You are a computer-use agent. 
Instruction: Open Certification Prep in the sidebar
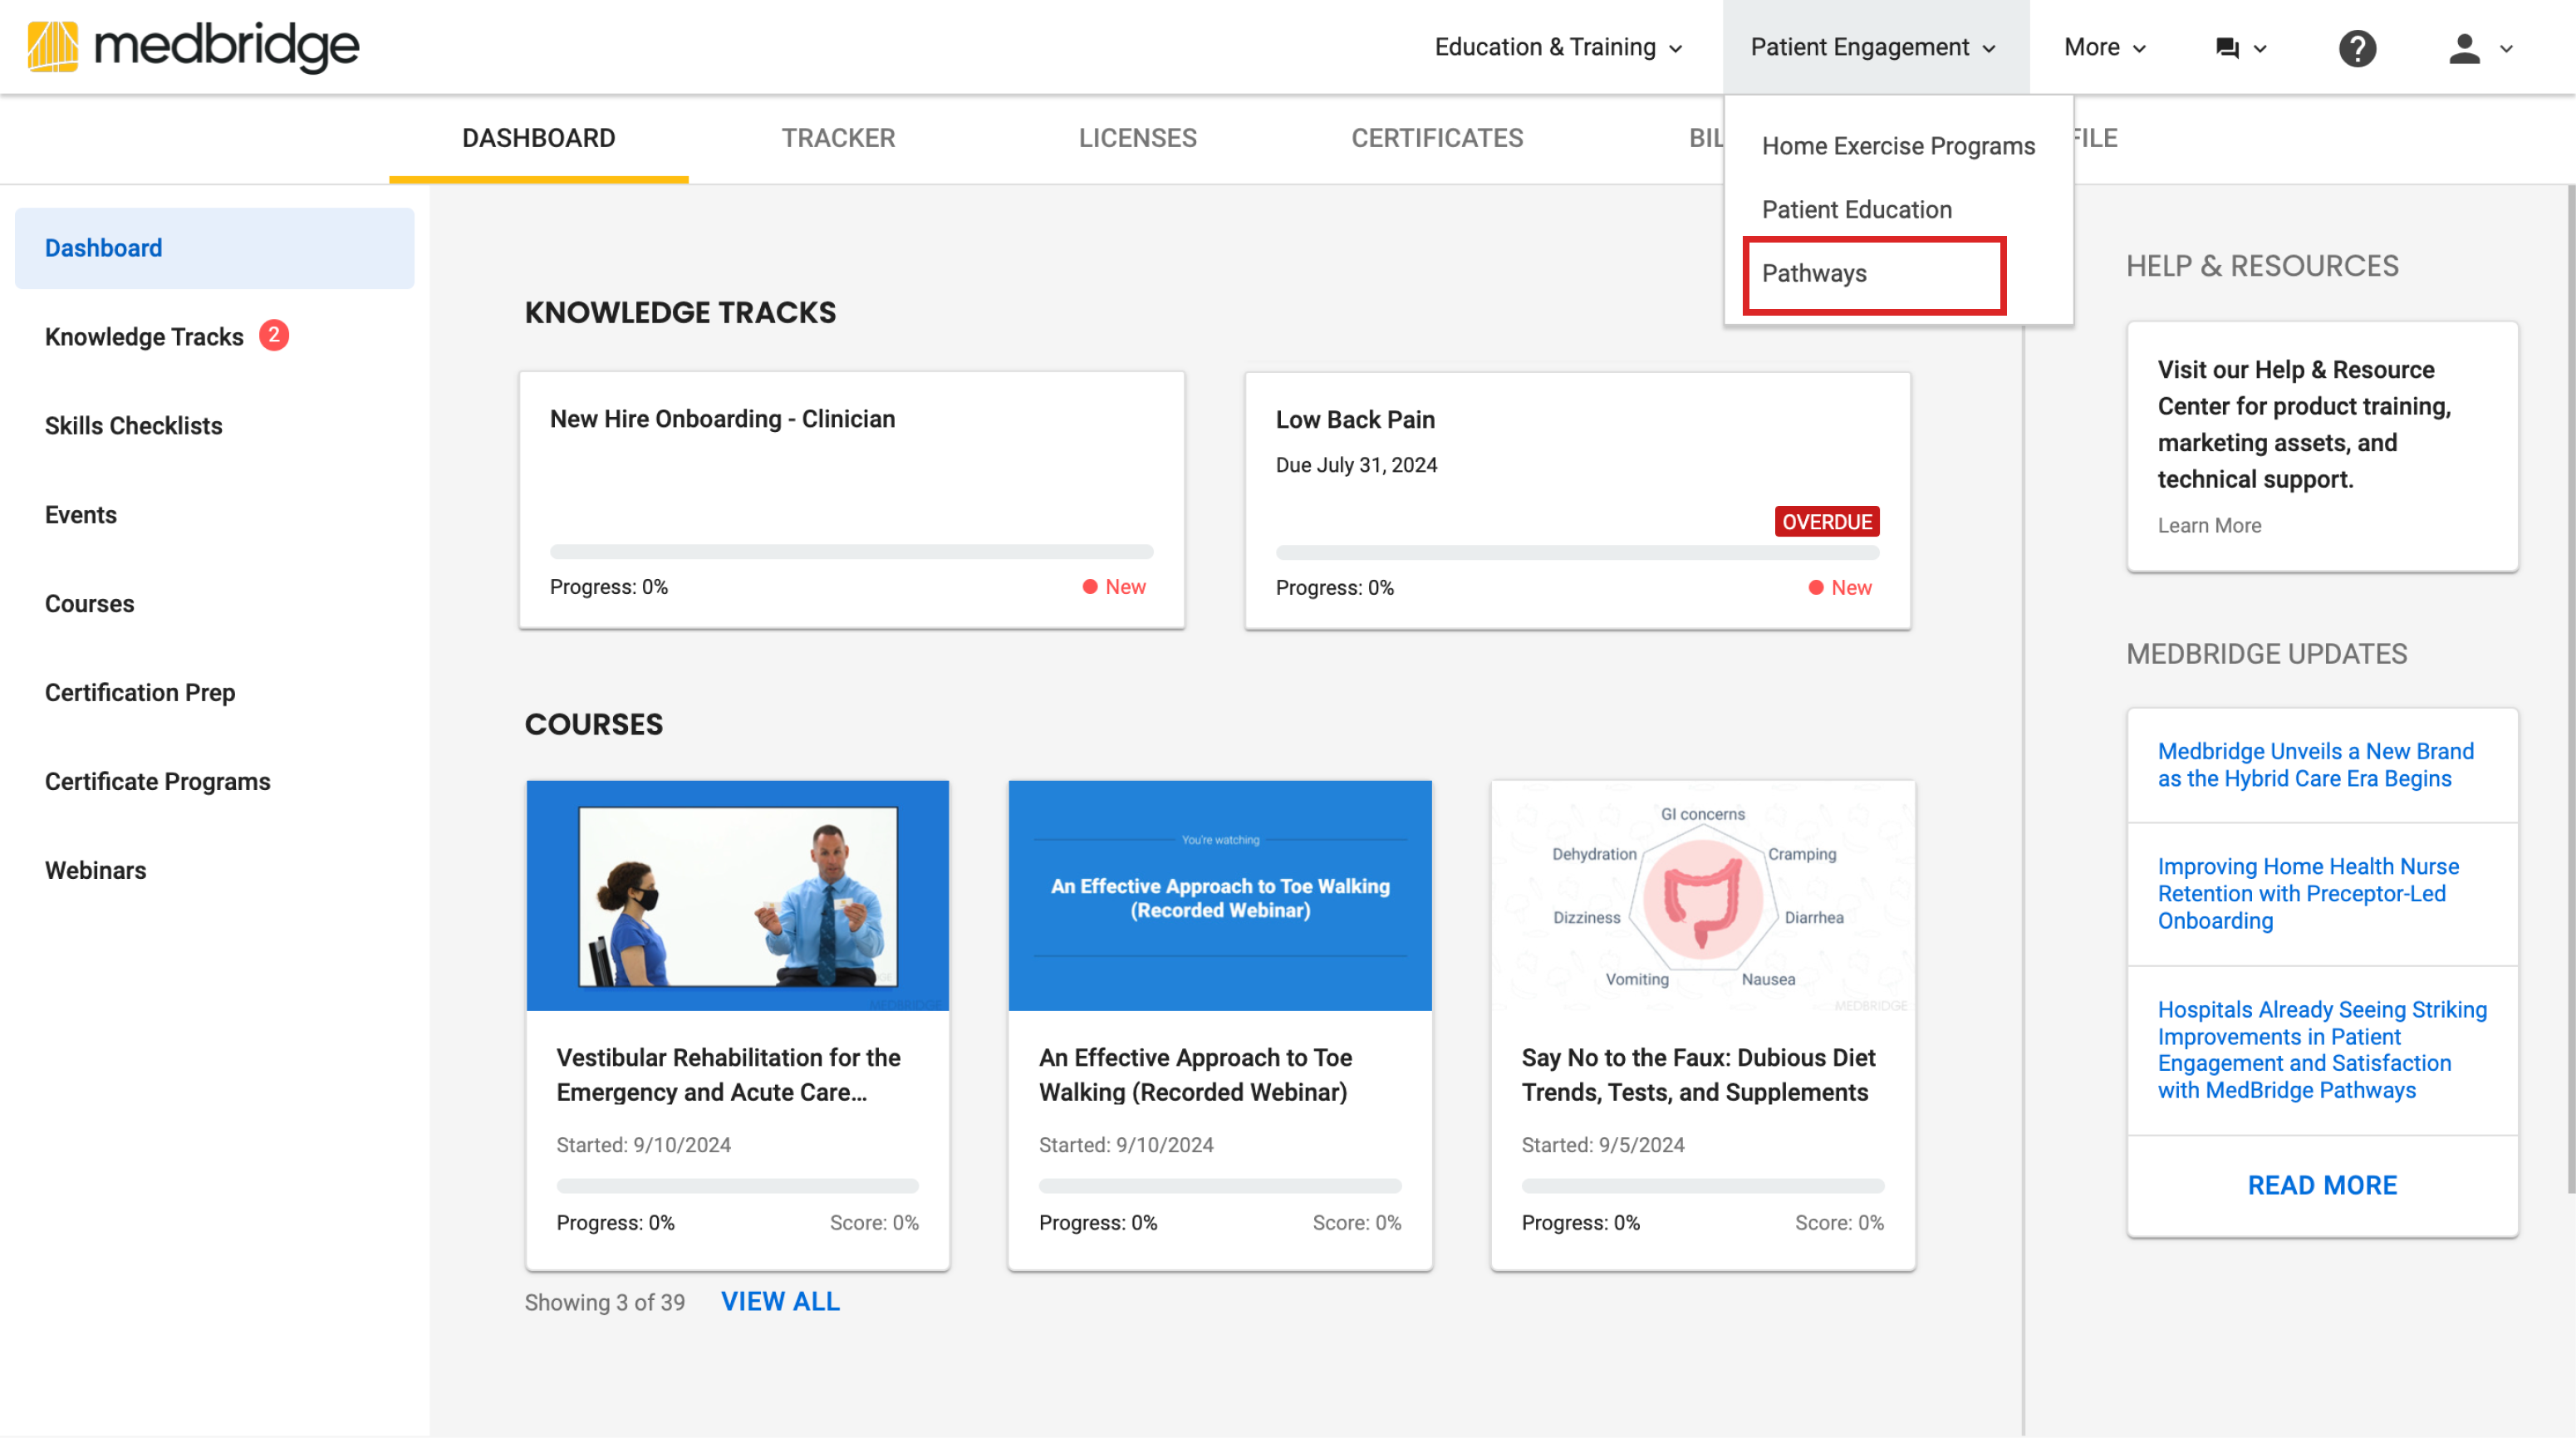coord(140,693)
